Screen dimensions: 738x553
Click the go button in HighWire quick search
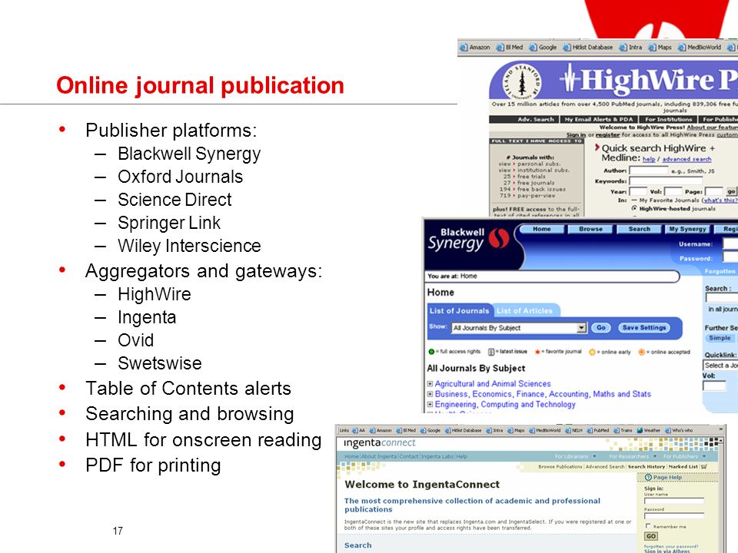(731, 191)
